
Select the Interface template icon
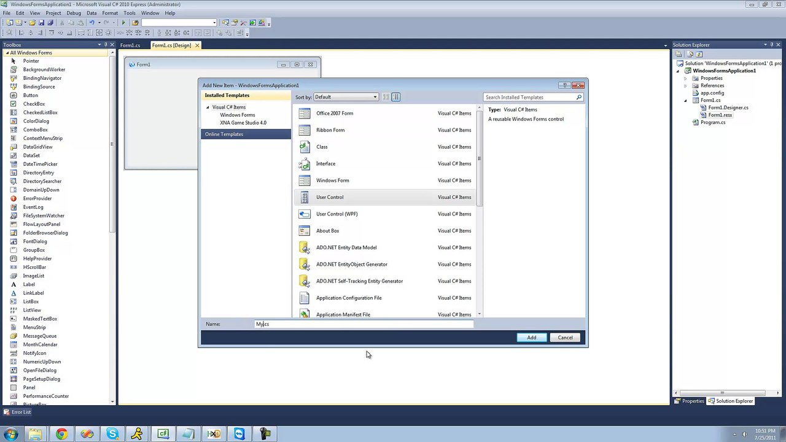305,164
